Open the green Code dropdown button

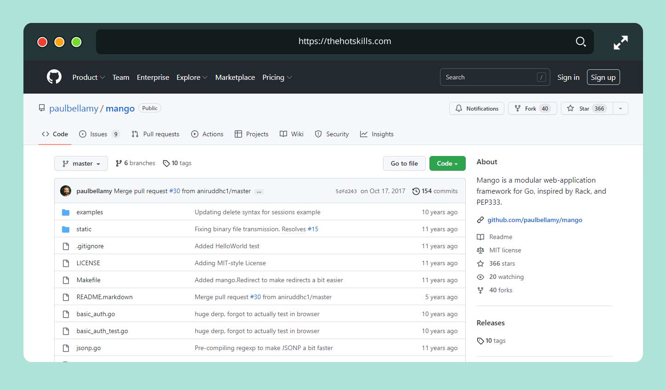tap(447, 163)
